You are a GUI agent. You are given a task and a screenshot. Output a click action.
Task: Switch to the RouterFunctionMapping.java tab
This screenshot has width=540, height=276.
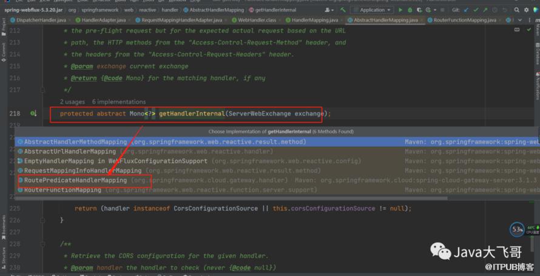click(462, 19)
